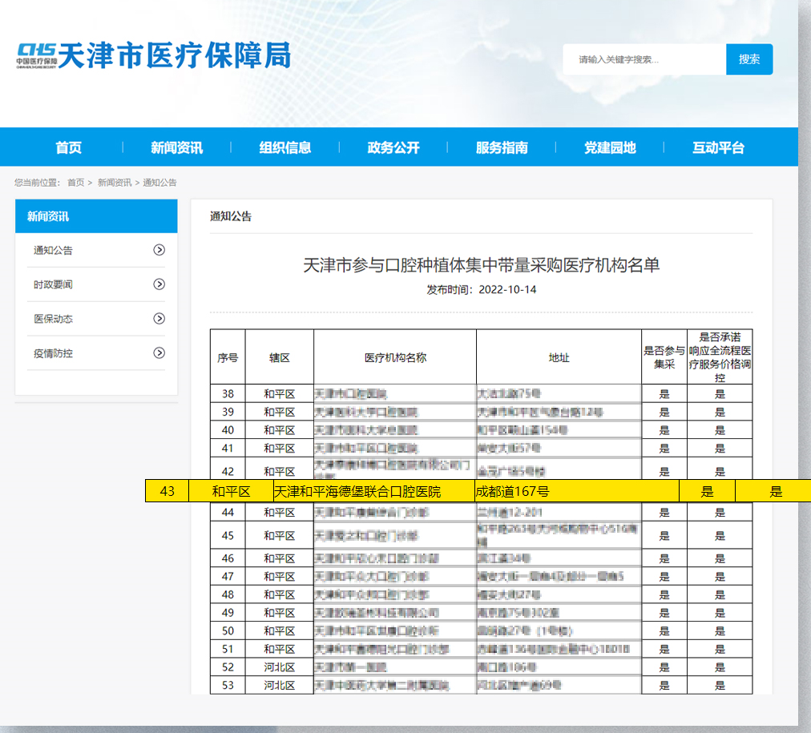Click arrow icon beside 通知公告 in sidebar
Image resolution: width=811 pixels, height=733 pixels.
pos(159,250)
